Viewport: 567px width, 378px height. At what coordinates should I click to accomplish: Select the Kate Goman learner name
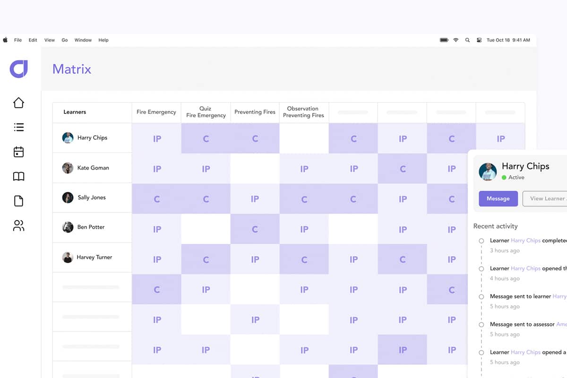(x=93, y=168)
